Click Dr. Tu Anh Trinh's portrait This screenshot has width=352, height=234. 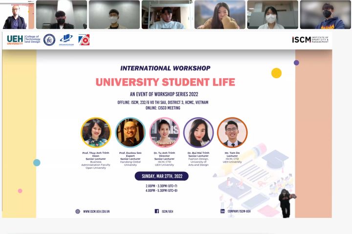(x=164, y=133)
